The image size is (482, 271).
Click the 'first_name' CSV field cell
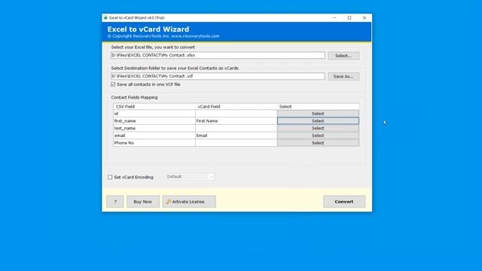pyautogui.click(x=154, y=120)
